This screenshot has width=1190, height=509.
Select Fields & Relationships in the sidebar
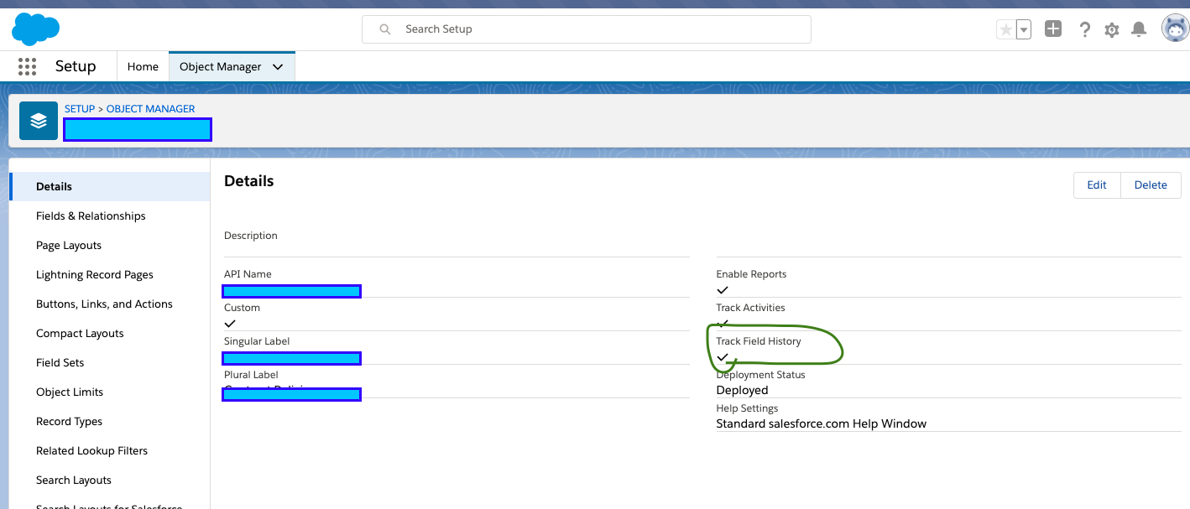(x=91, y=216)
